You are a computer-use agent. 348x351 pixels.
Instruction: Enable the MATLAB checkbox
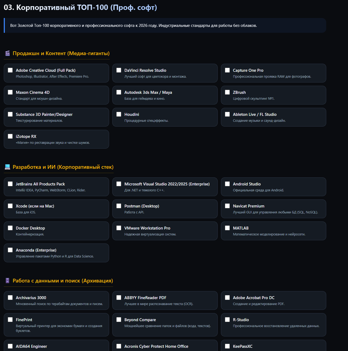point(227,228)
